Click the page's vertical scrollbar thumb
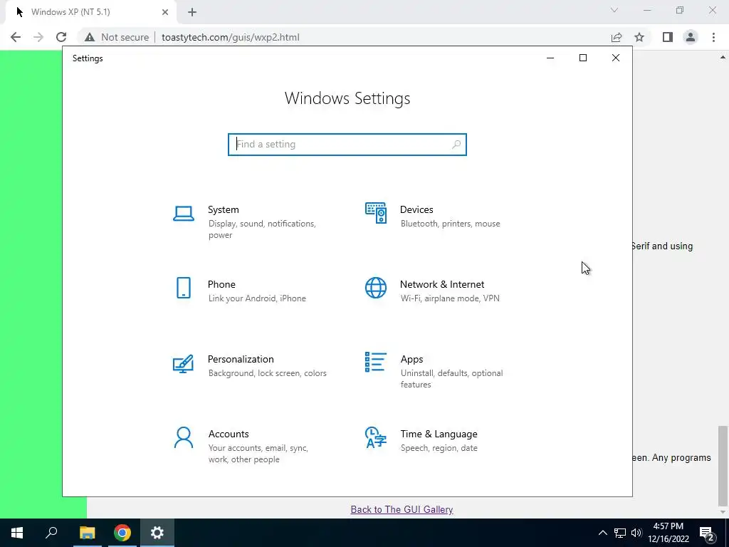This screenshot has height=547, width=729. pos(723,466)
